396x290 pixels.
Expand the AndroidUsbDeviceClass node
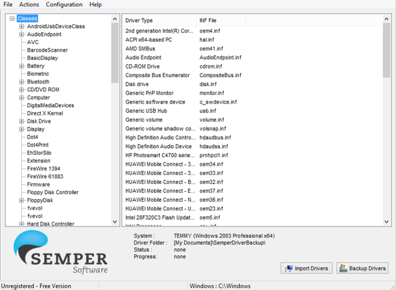[22, 26]
